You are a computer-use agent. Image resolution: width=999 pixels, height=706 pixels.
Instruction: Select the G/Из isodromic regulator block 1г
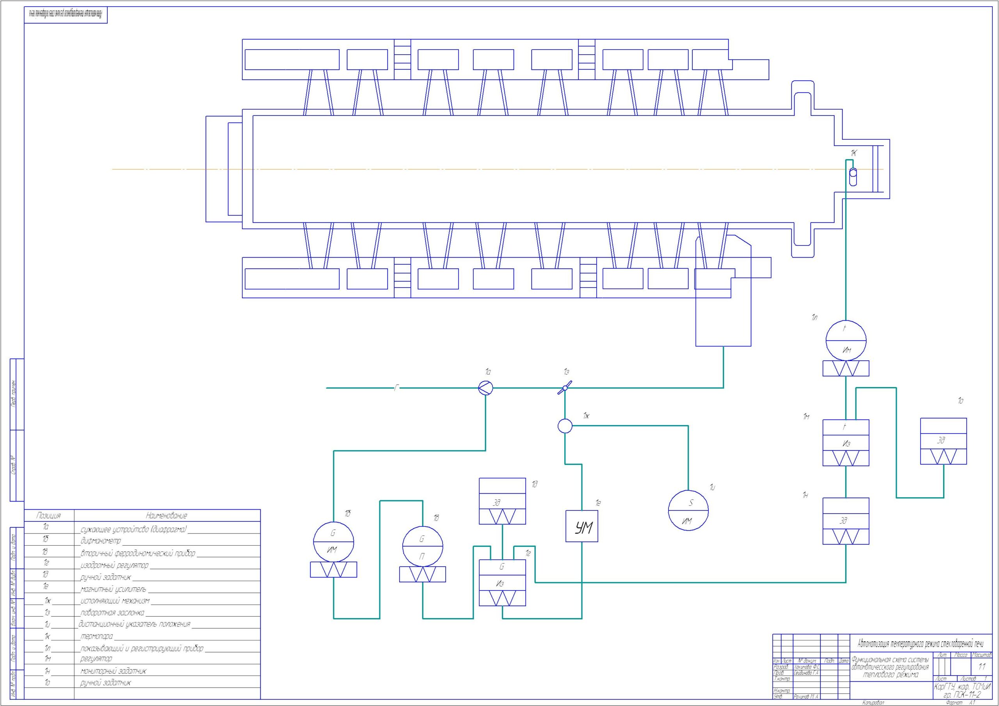point(502,582)
